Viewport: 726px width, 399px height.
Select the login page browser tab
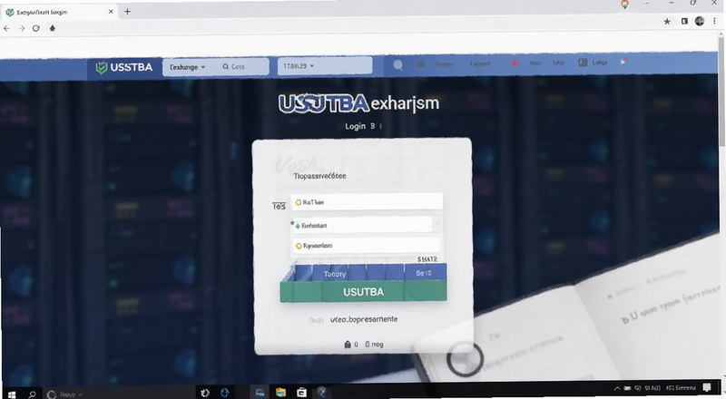point(59,12)
